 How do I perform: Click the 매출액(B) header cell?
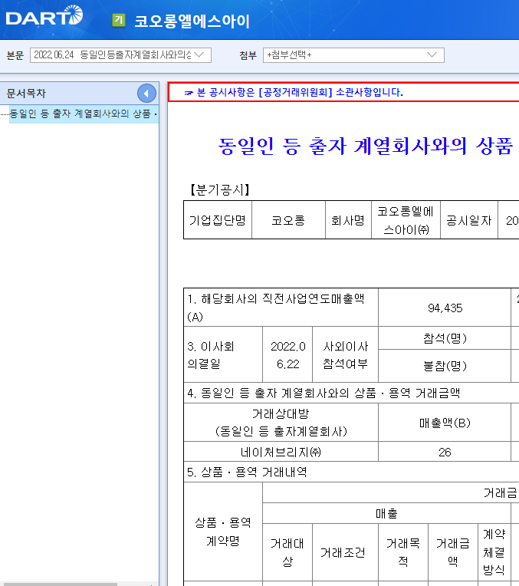point(445,423)
